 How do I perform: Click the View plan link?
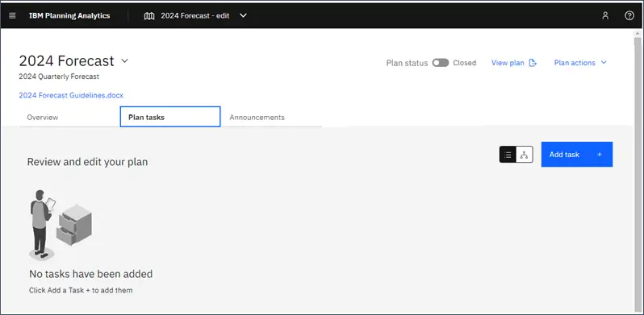point(508,63)
